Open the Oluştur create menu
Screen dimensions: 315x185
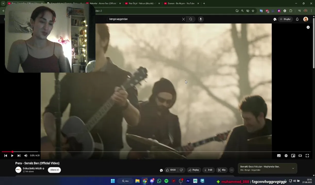coord(285,19)
